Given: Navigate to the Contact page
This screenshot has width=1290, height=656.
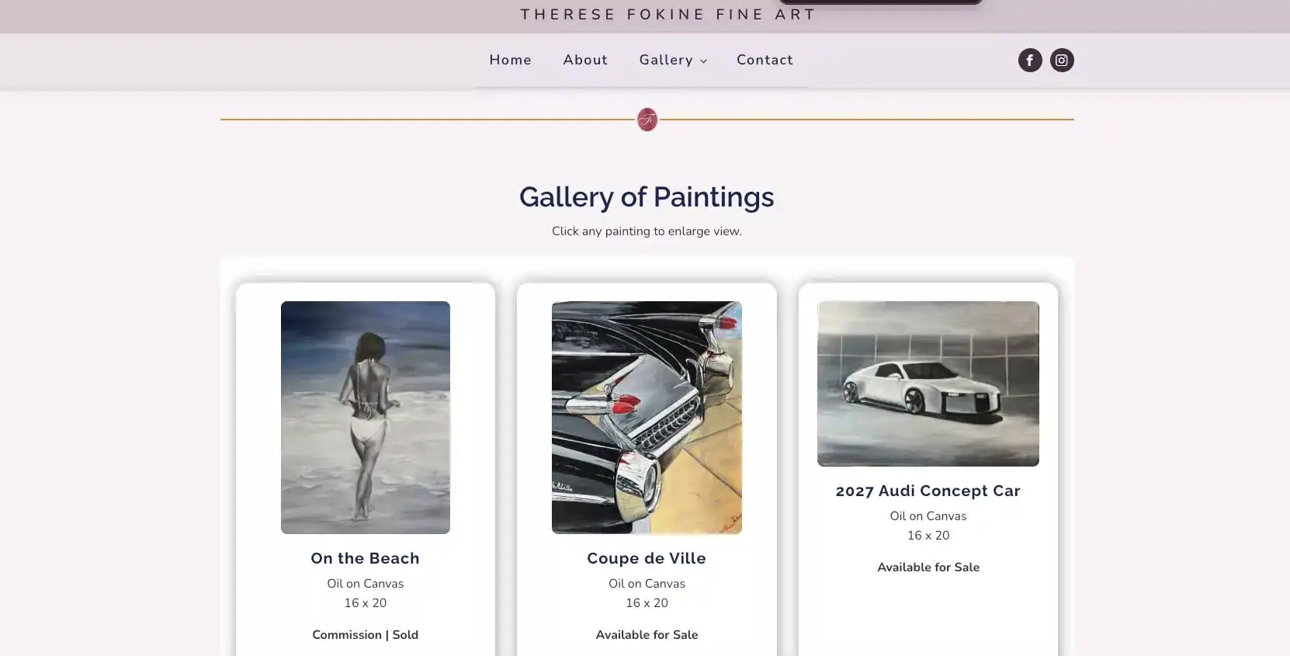Looking at the screenshot, I should 765,60.
